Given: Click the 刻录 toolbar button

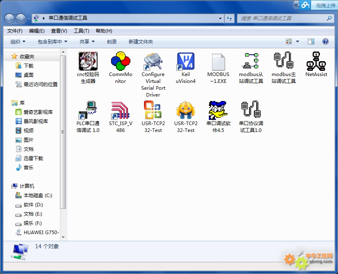Looking at the screenshot, I should pyautogui.click(x=112, y=41).
